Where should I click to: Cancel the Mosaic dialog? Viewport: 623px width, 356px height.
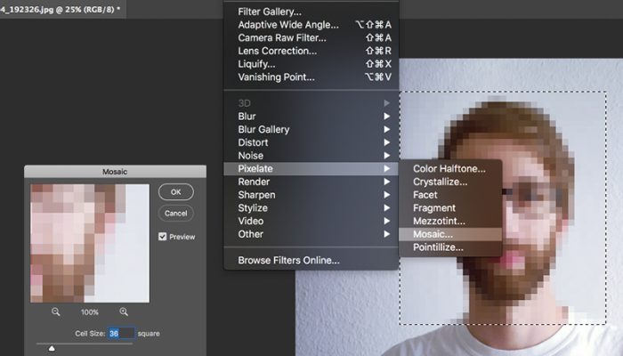click(x=176, y=214)
